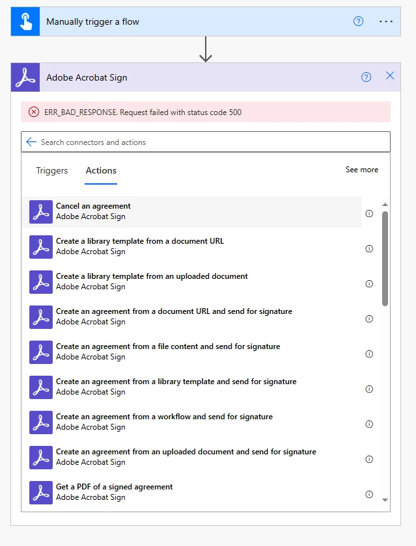Click the Manually trigger a flow title
Image resolution: width=416 pixels, height=546 pixels.
tap(92, 21)
